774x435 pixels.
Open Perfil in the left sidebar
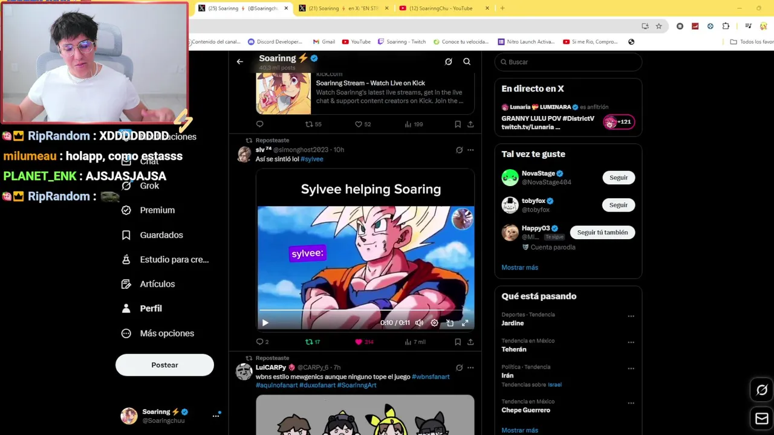pos(141,309)
